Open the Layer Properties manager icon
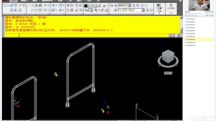The width and height of the screenshot is (216, 121). [x=115, y=10]
